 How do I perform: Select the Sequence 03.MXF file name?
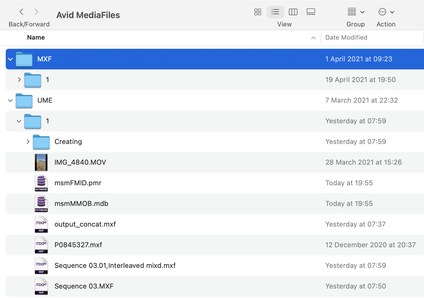84,286
